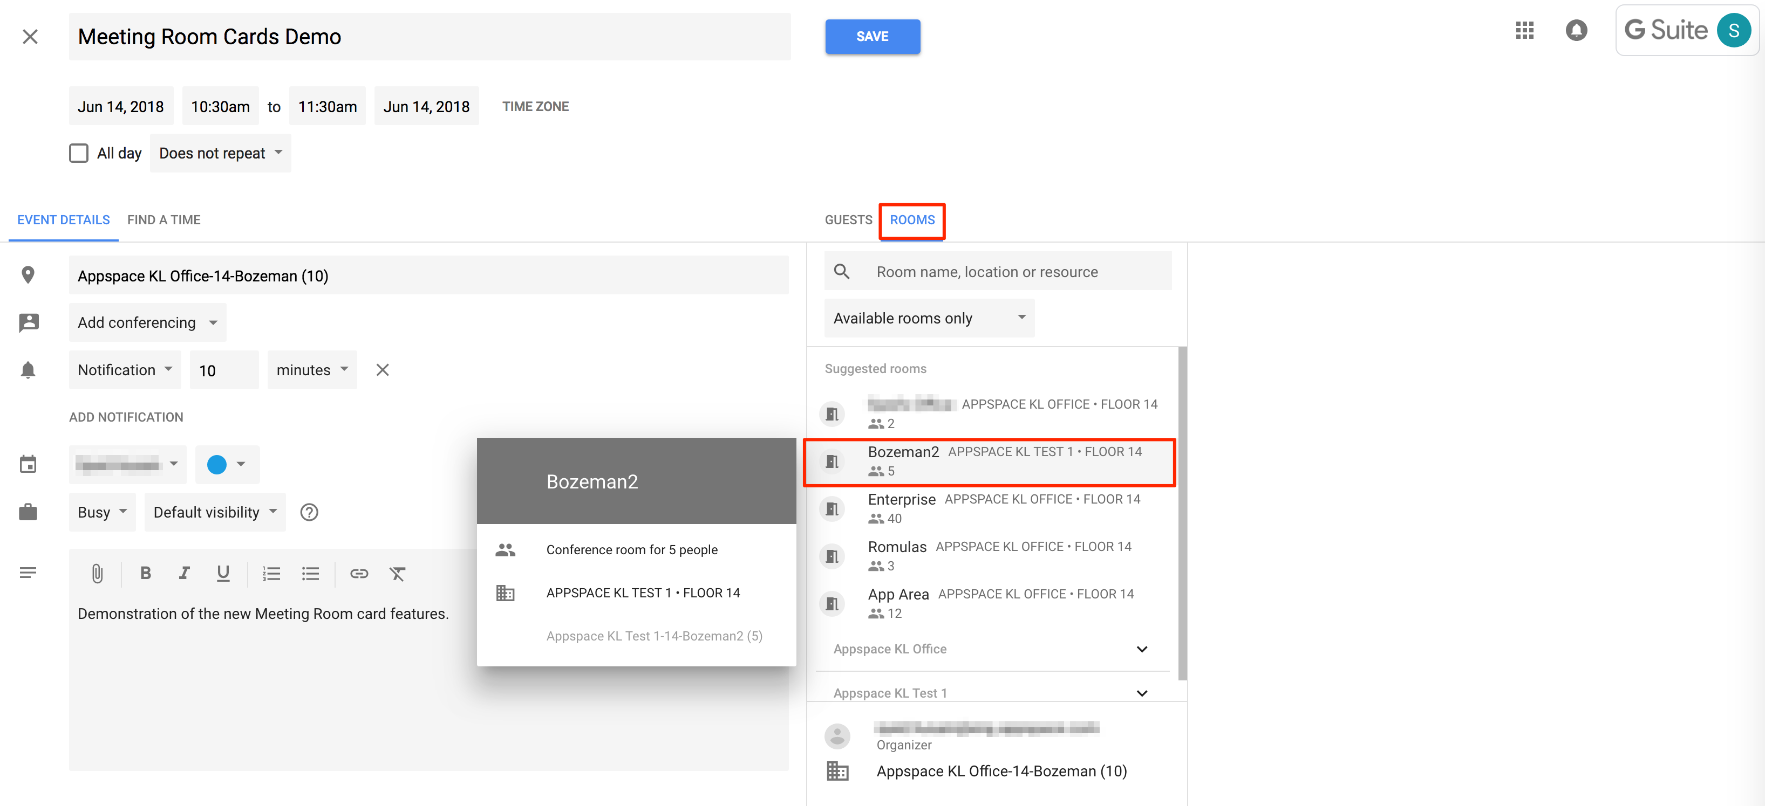Click the room search magnifier icon

coord(841,272)
